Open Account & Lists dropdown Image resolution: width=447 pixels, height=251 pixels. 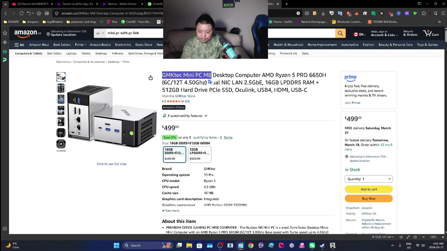pyautogui.click(x=384, y=33)
